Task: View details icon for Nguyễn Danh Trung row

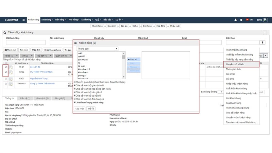Action: [11, 79]
